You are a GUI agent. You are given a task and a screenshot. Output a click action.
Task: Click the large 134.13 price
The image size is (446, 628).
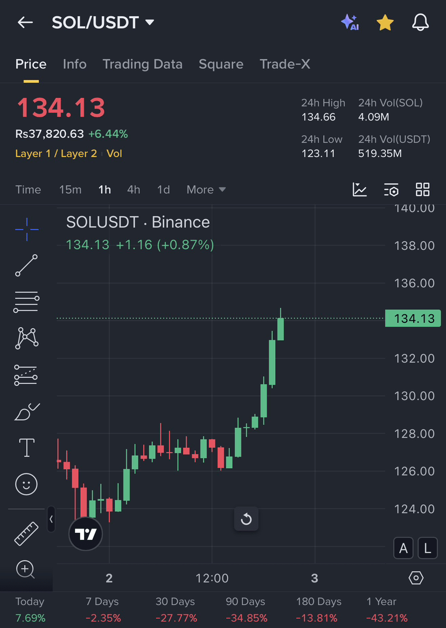(60, 108)
